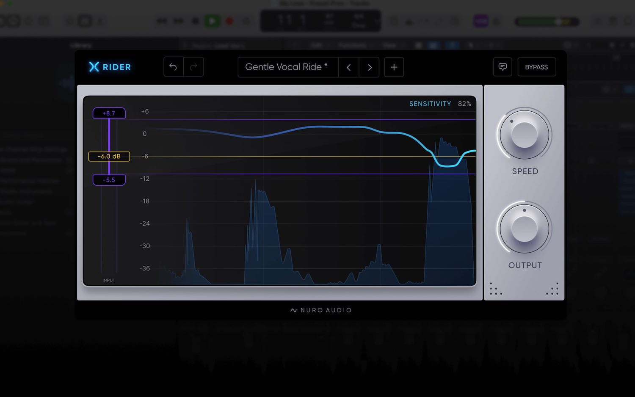This screenshot has width=635, height=397.
Task: Click the Sensitivity 82% value
Action: [464, 104]
